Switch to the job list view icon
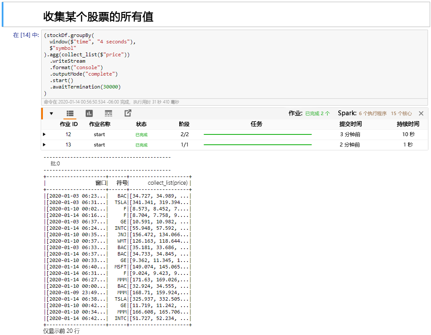431x335 pixels. pyautogui.click(x=70, y=113)
